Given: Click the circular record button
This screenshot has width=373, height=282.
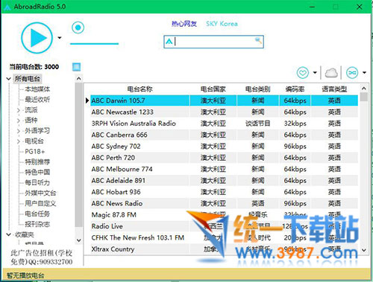Looking at the screenshot, I should (x=78, y=28).
